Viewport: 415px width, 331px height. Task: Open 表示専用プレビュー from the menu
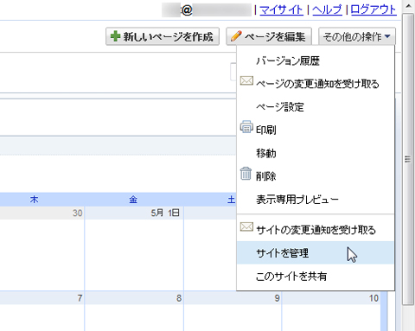316,199
